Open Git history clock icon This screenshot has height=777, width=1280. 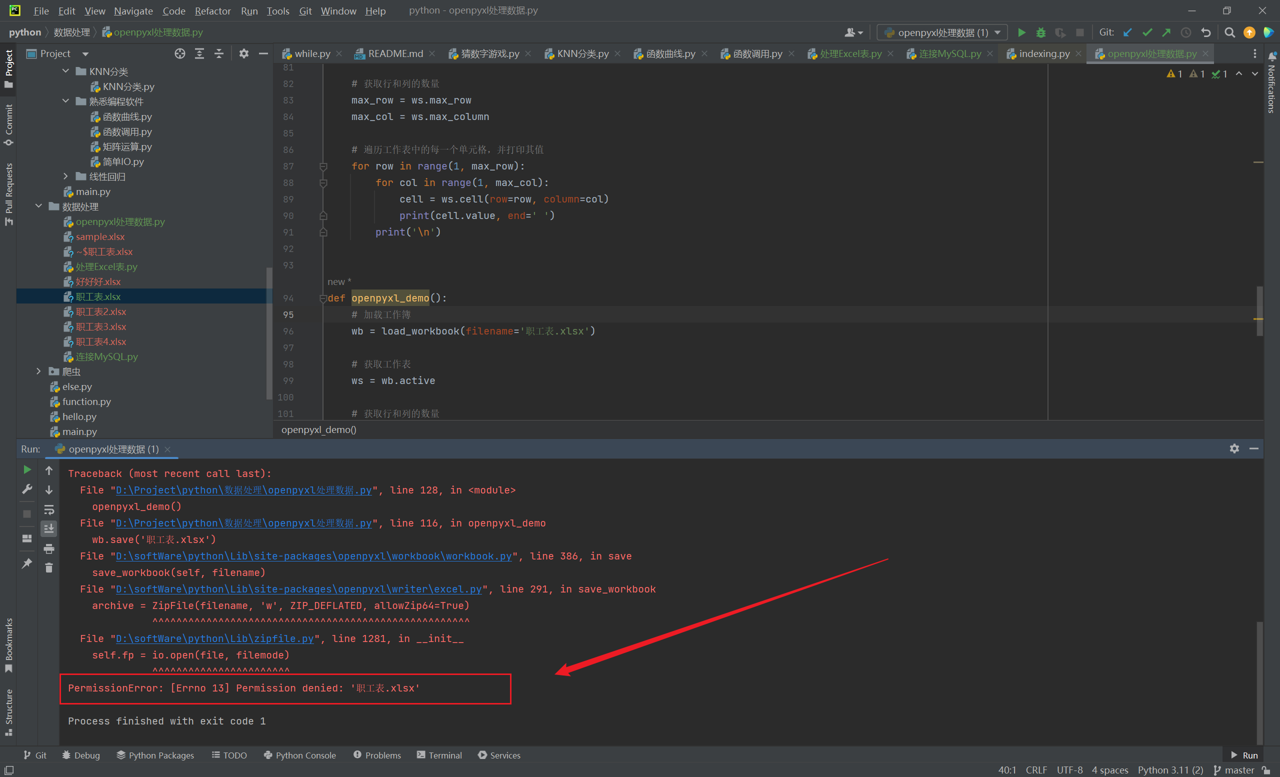point(1186,32)
